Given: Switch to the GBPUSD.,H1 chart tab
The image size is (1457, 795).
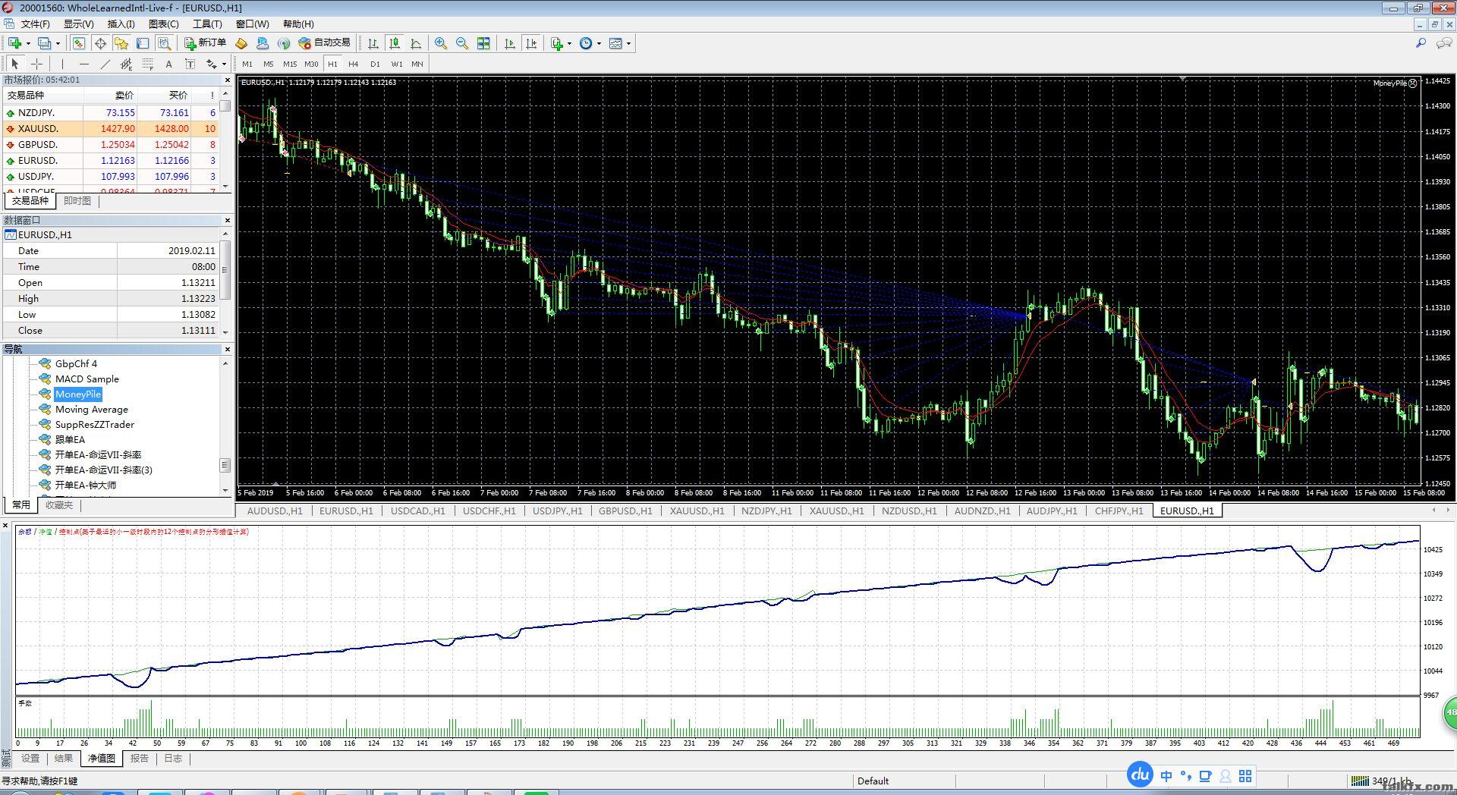Looking at the screenshot, I should tap(625, 511).
